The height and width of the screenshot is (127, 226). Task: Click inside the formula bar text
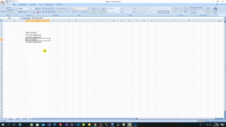point(37,18)
